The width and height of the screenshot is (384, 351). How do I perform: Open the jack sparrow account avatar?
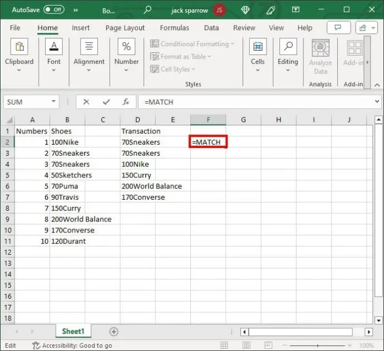click(219, 10)
